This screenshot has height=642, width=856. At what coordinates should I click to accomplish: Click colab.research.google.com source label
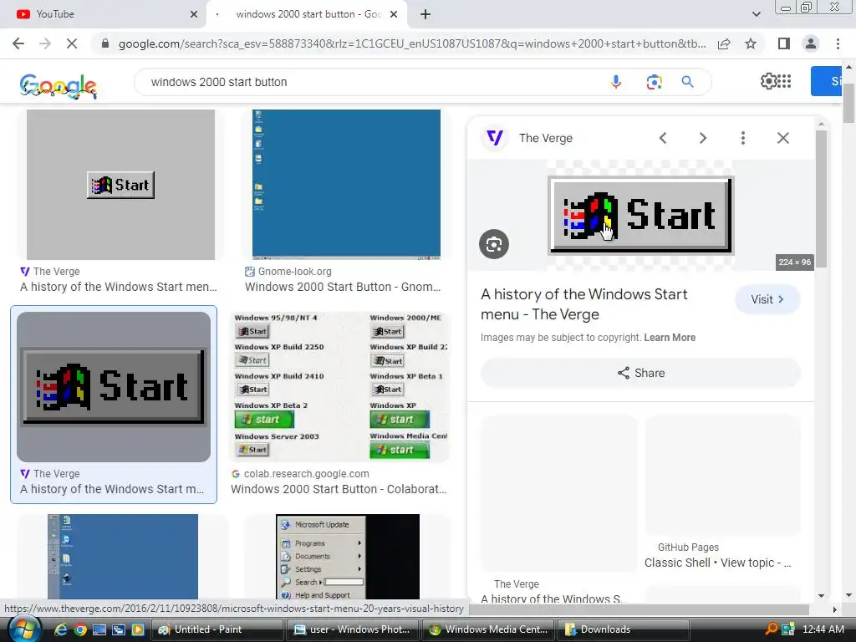(x=306, y=474)
